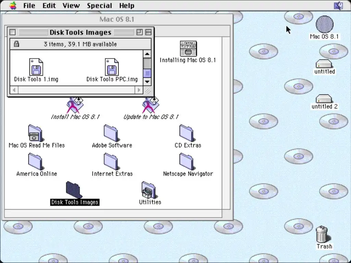Click the Disk Tools Images close box
This screenshot has width=351, height=263.
coord(13,32)
